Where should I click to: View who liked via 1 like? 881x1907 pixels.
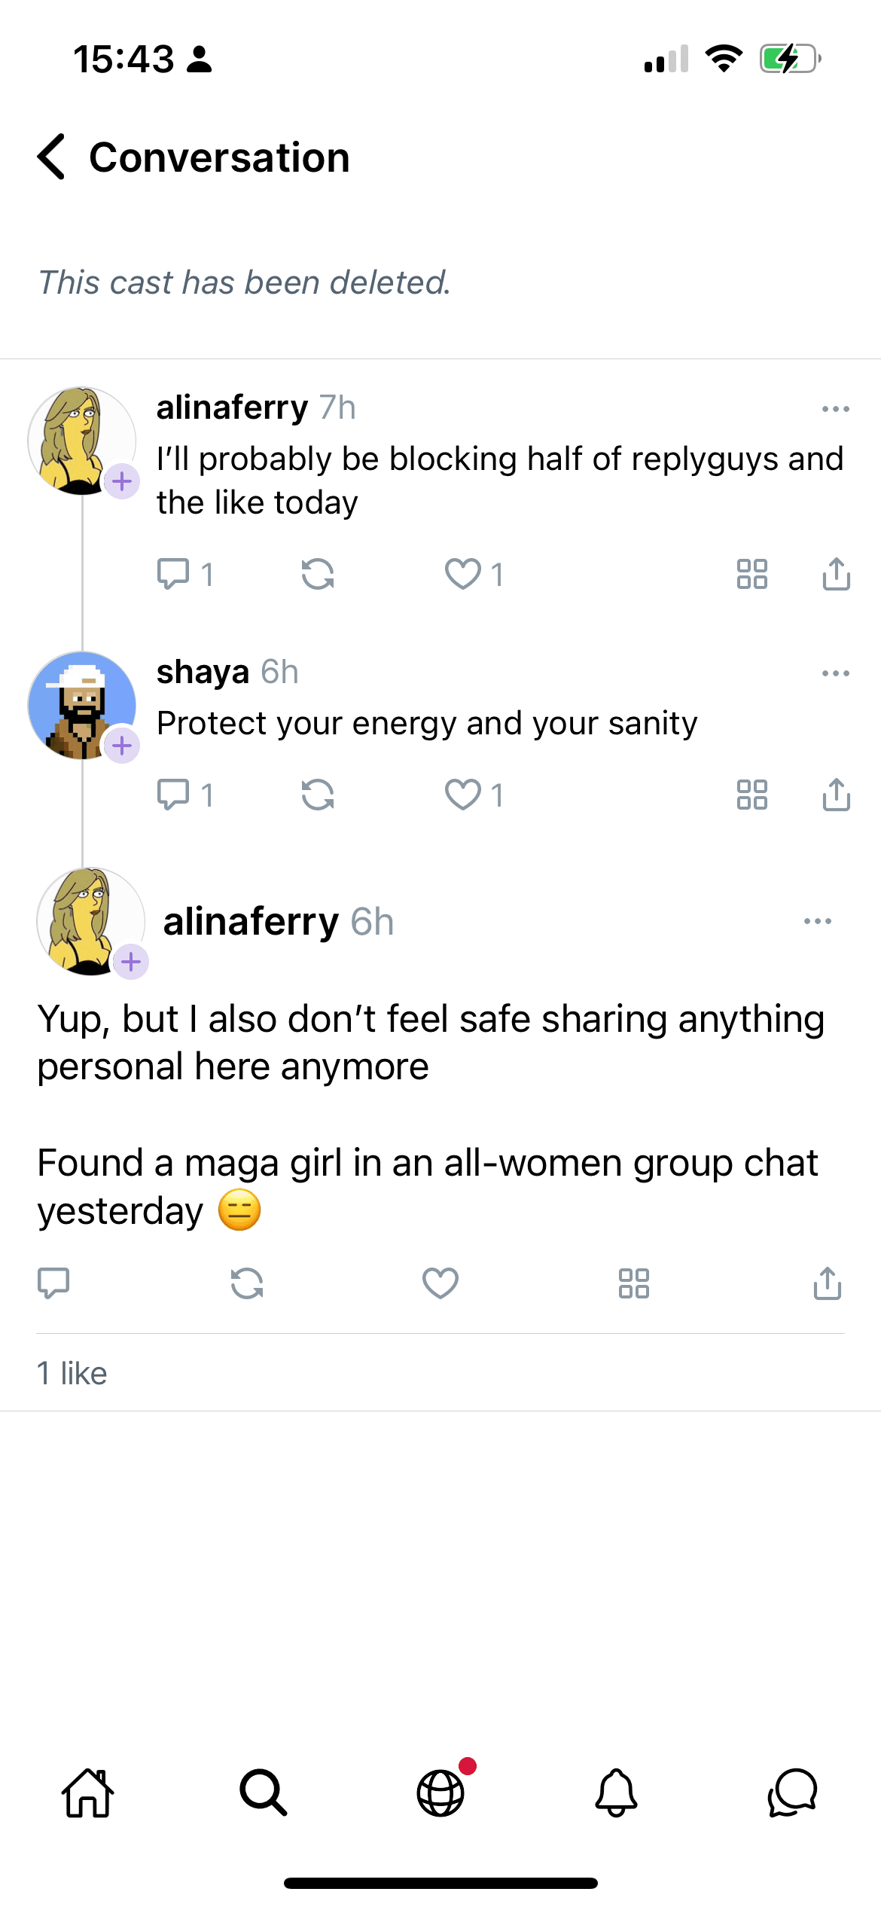[72, 1373]
